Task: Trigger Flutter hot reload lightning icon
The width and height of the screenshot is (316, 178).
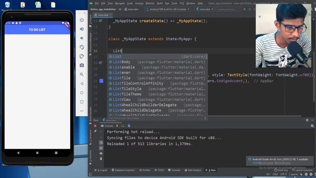Action: (x=117, y=126)
